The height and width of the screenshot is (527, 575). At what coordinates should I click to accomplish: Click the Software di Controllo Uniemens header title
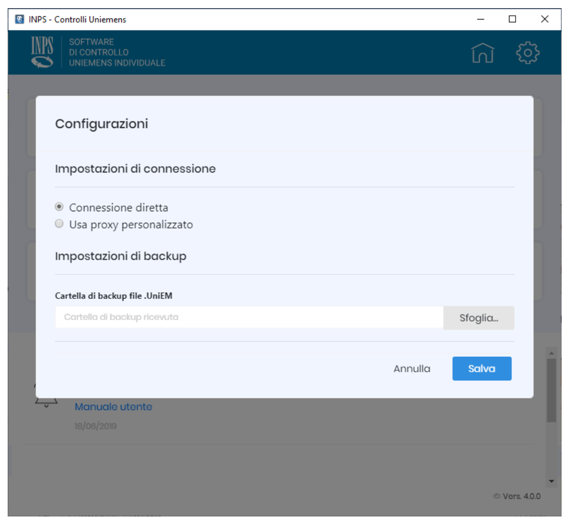[x=117, y=52]
